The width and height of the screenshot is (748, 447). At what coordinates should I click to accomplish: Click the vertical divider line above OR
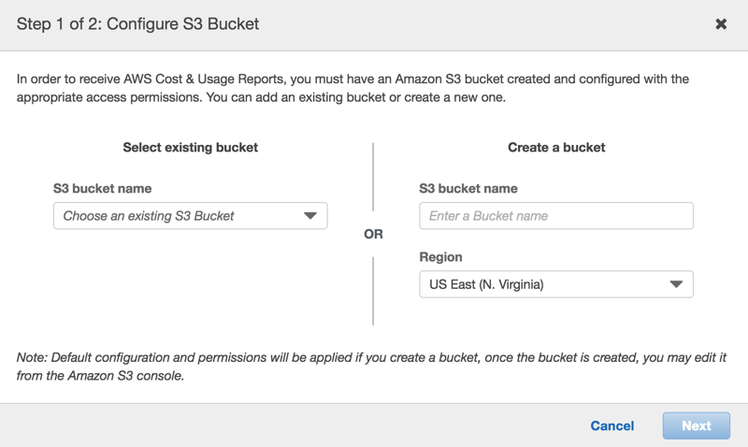373,178
